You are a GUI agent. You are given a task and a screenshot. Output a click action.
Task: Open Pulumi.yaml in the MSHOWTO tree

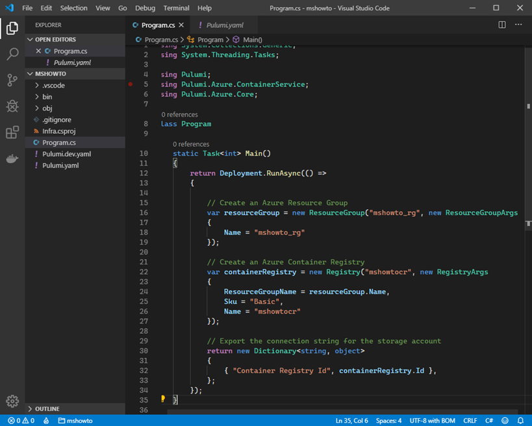[75, 166]
